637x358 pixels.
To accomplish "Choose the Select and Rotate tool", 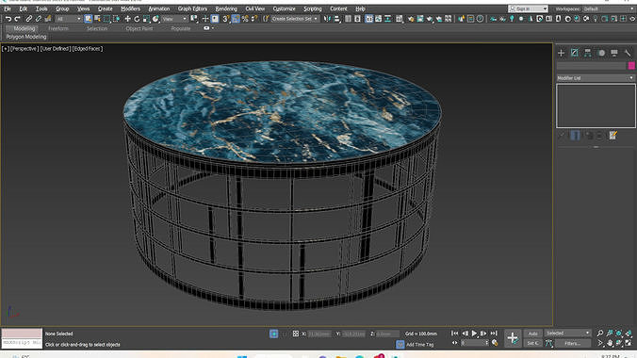I will [137, 19].
